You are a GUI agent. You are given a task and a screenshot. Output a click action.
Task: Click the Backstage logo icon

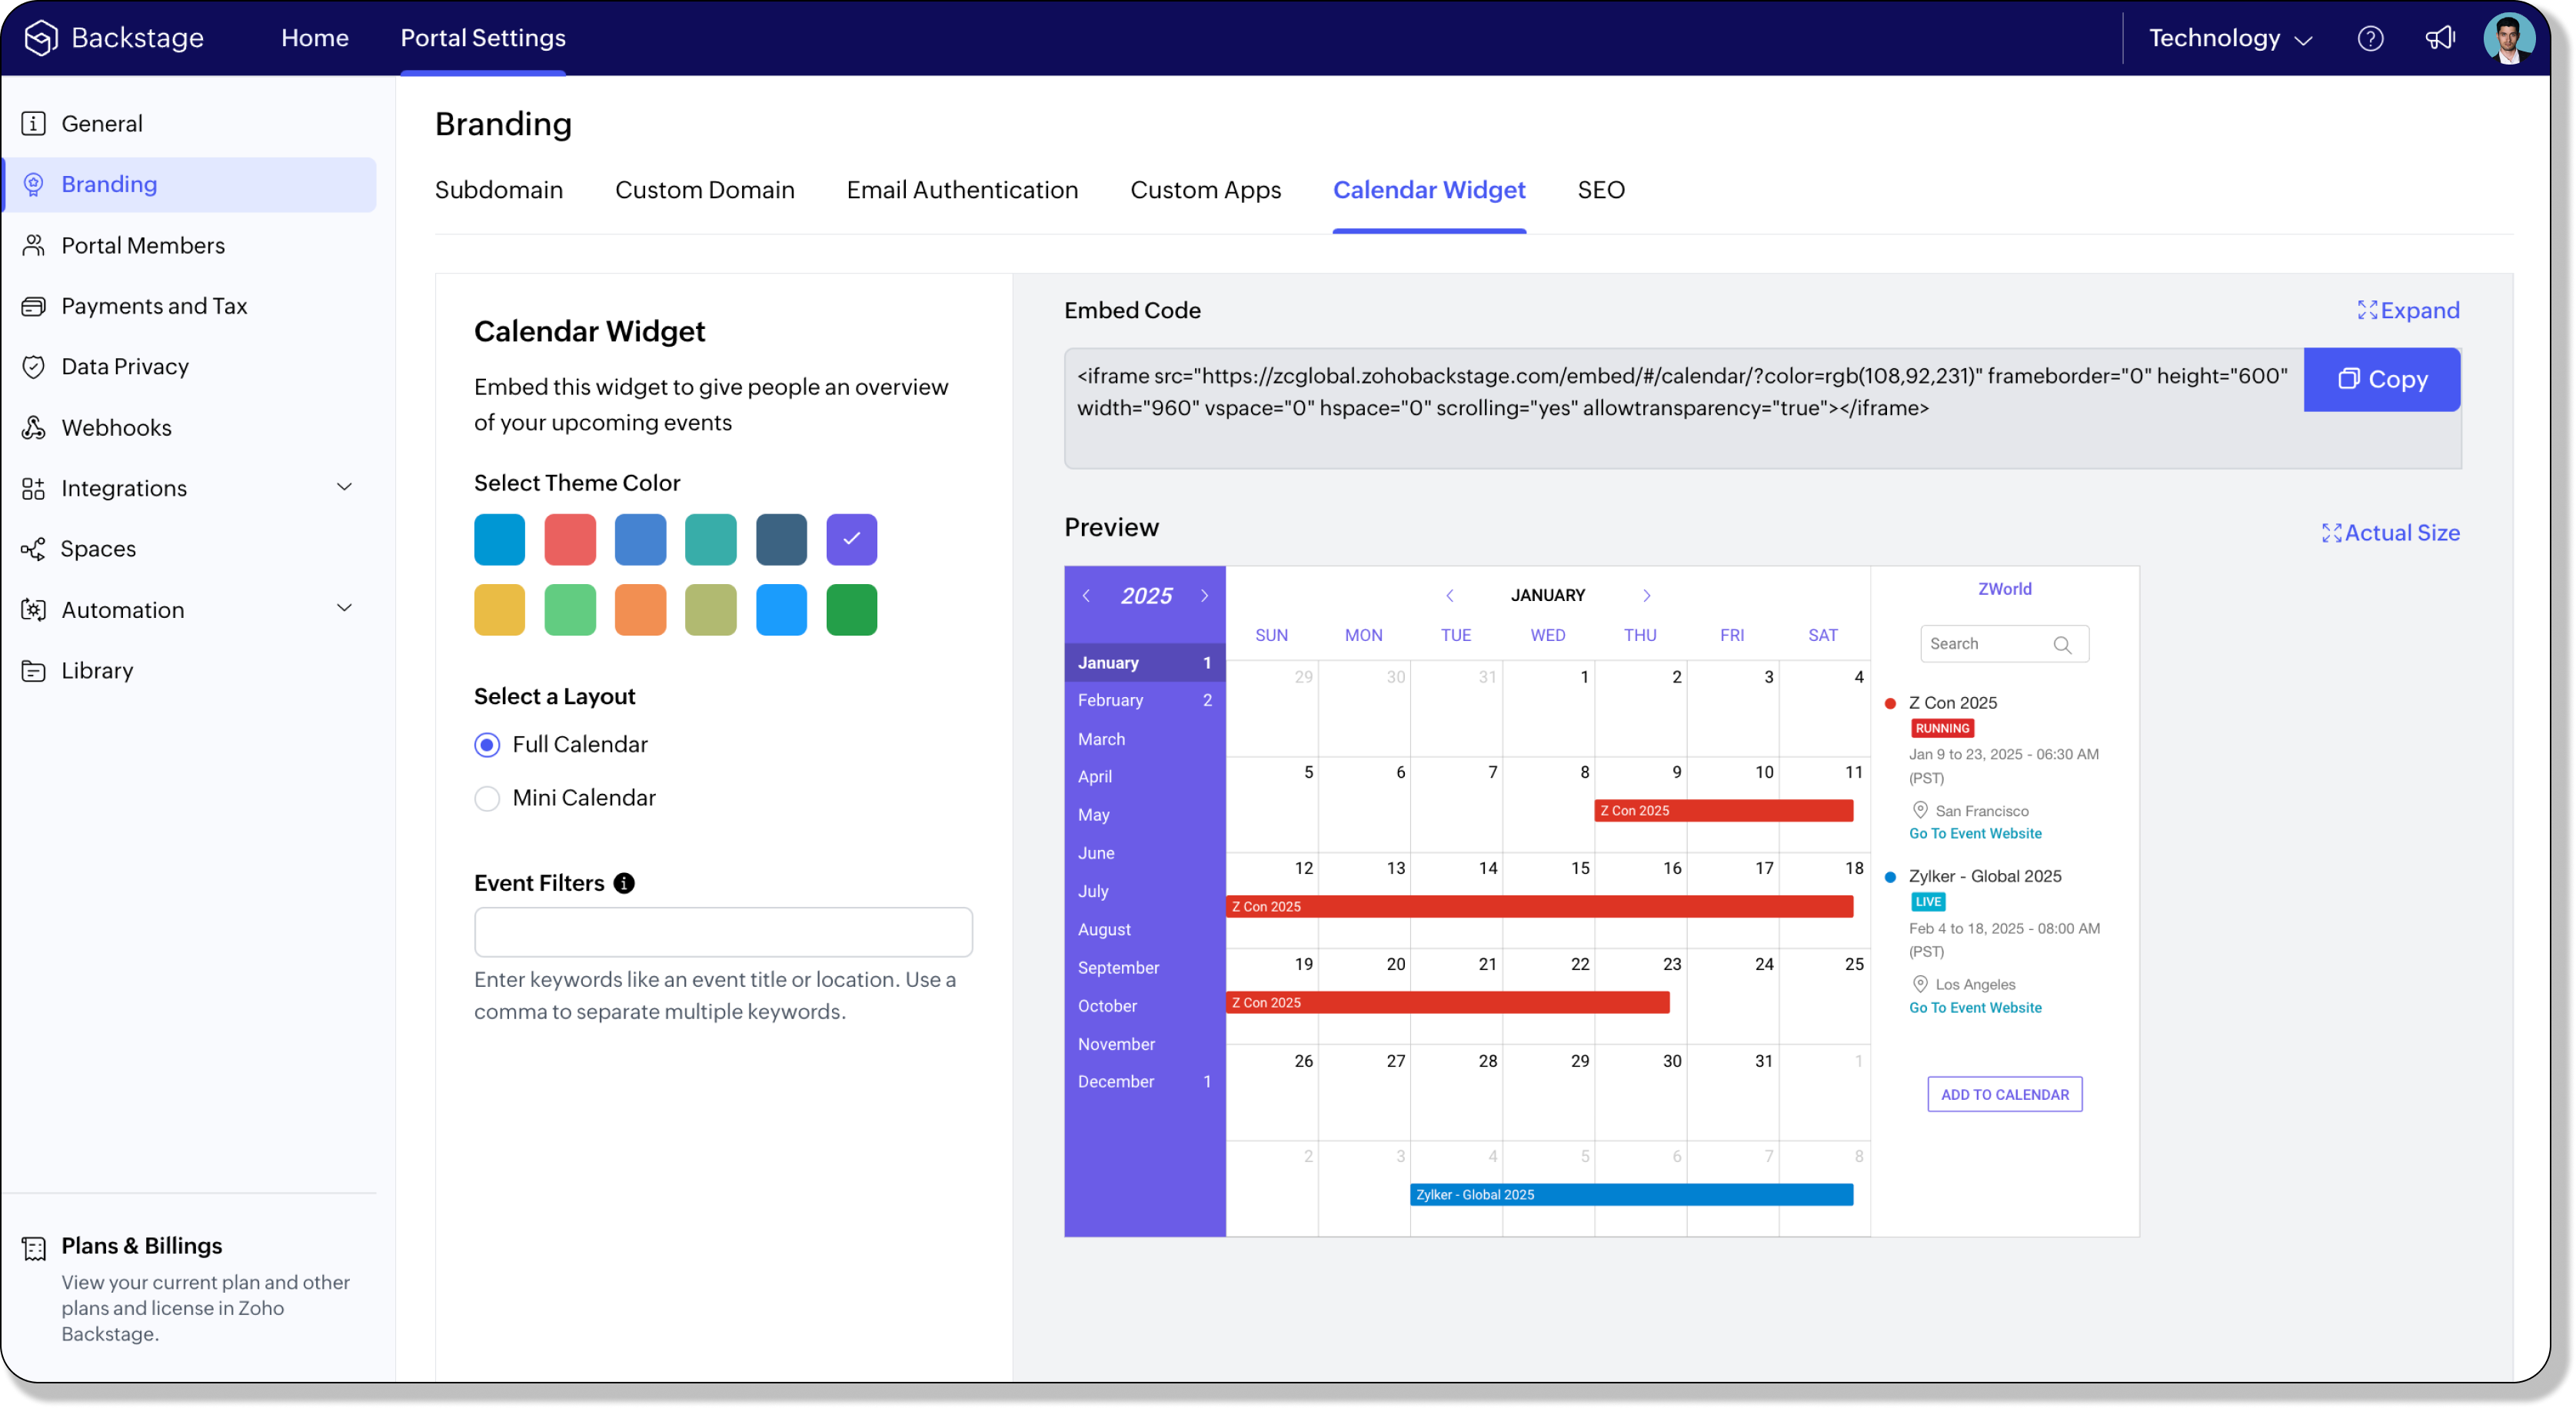click(41, 38)
